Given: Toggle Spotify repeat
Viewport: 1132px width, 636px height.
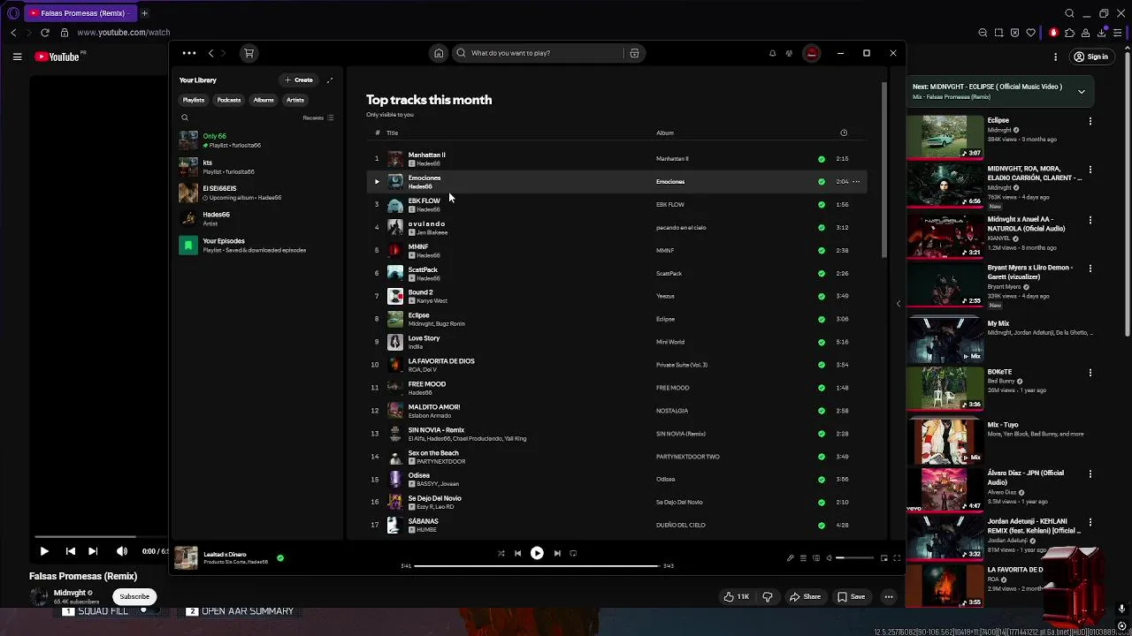Looking at the screenshot, I should coord(573,553).
